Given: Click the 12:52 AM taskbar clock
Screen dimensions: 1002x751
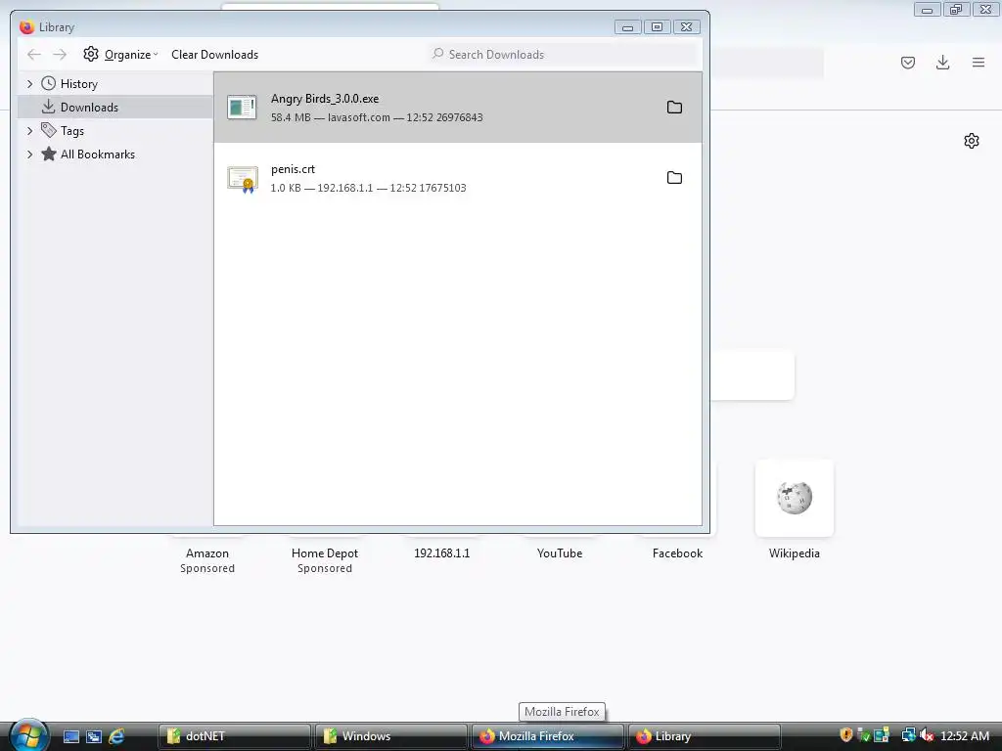Looking at the screenshot, I should click(965, 736).
